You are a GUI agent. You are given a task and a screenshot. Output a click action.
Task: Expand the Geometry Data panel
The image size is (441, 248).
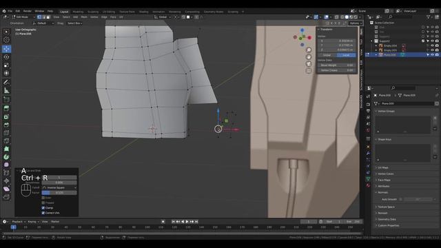pyautogui.click(x=387, y=219)
